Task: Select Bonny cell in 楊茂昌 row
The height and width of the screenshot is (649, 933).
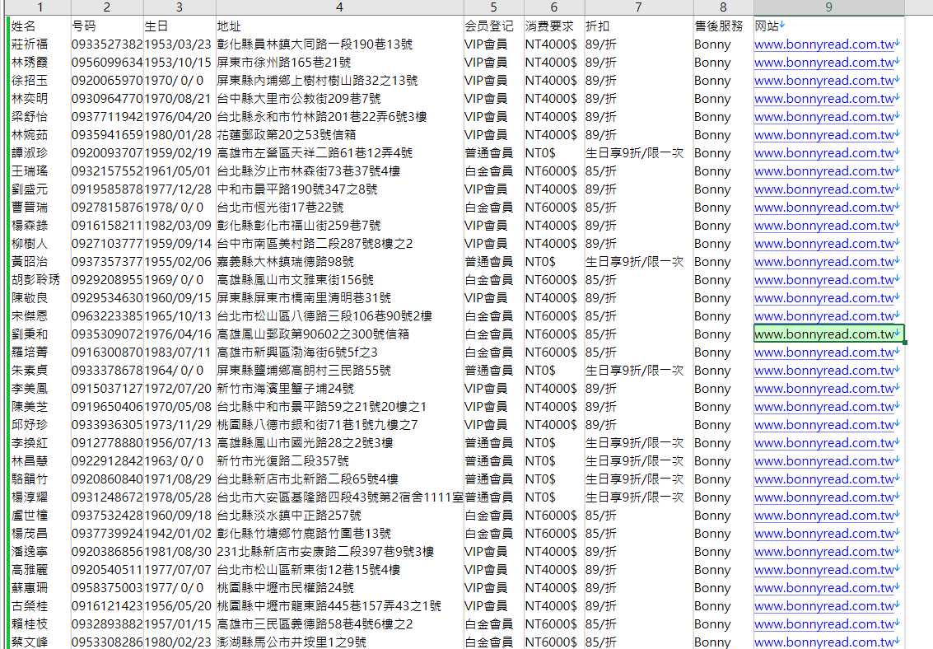Action: [x=724, y=534]
